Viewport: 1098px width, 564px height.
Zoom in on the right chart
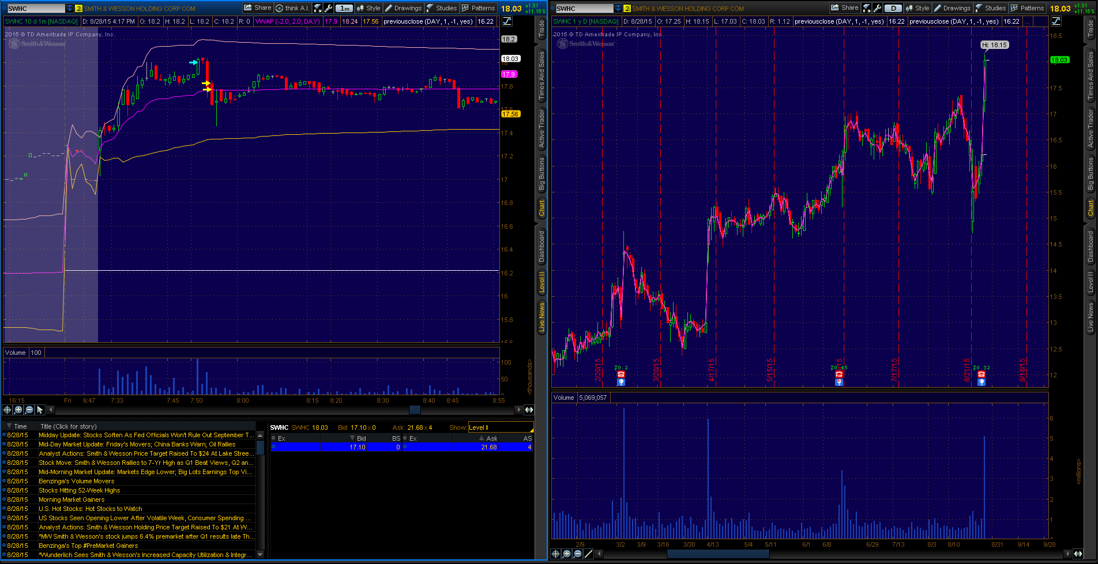pyautogui.click(x=567, y=554)
